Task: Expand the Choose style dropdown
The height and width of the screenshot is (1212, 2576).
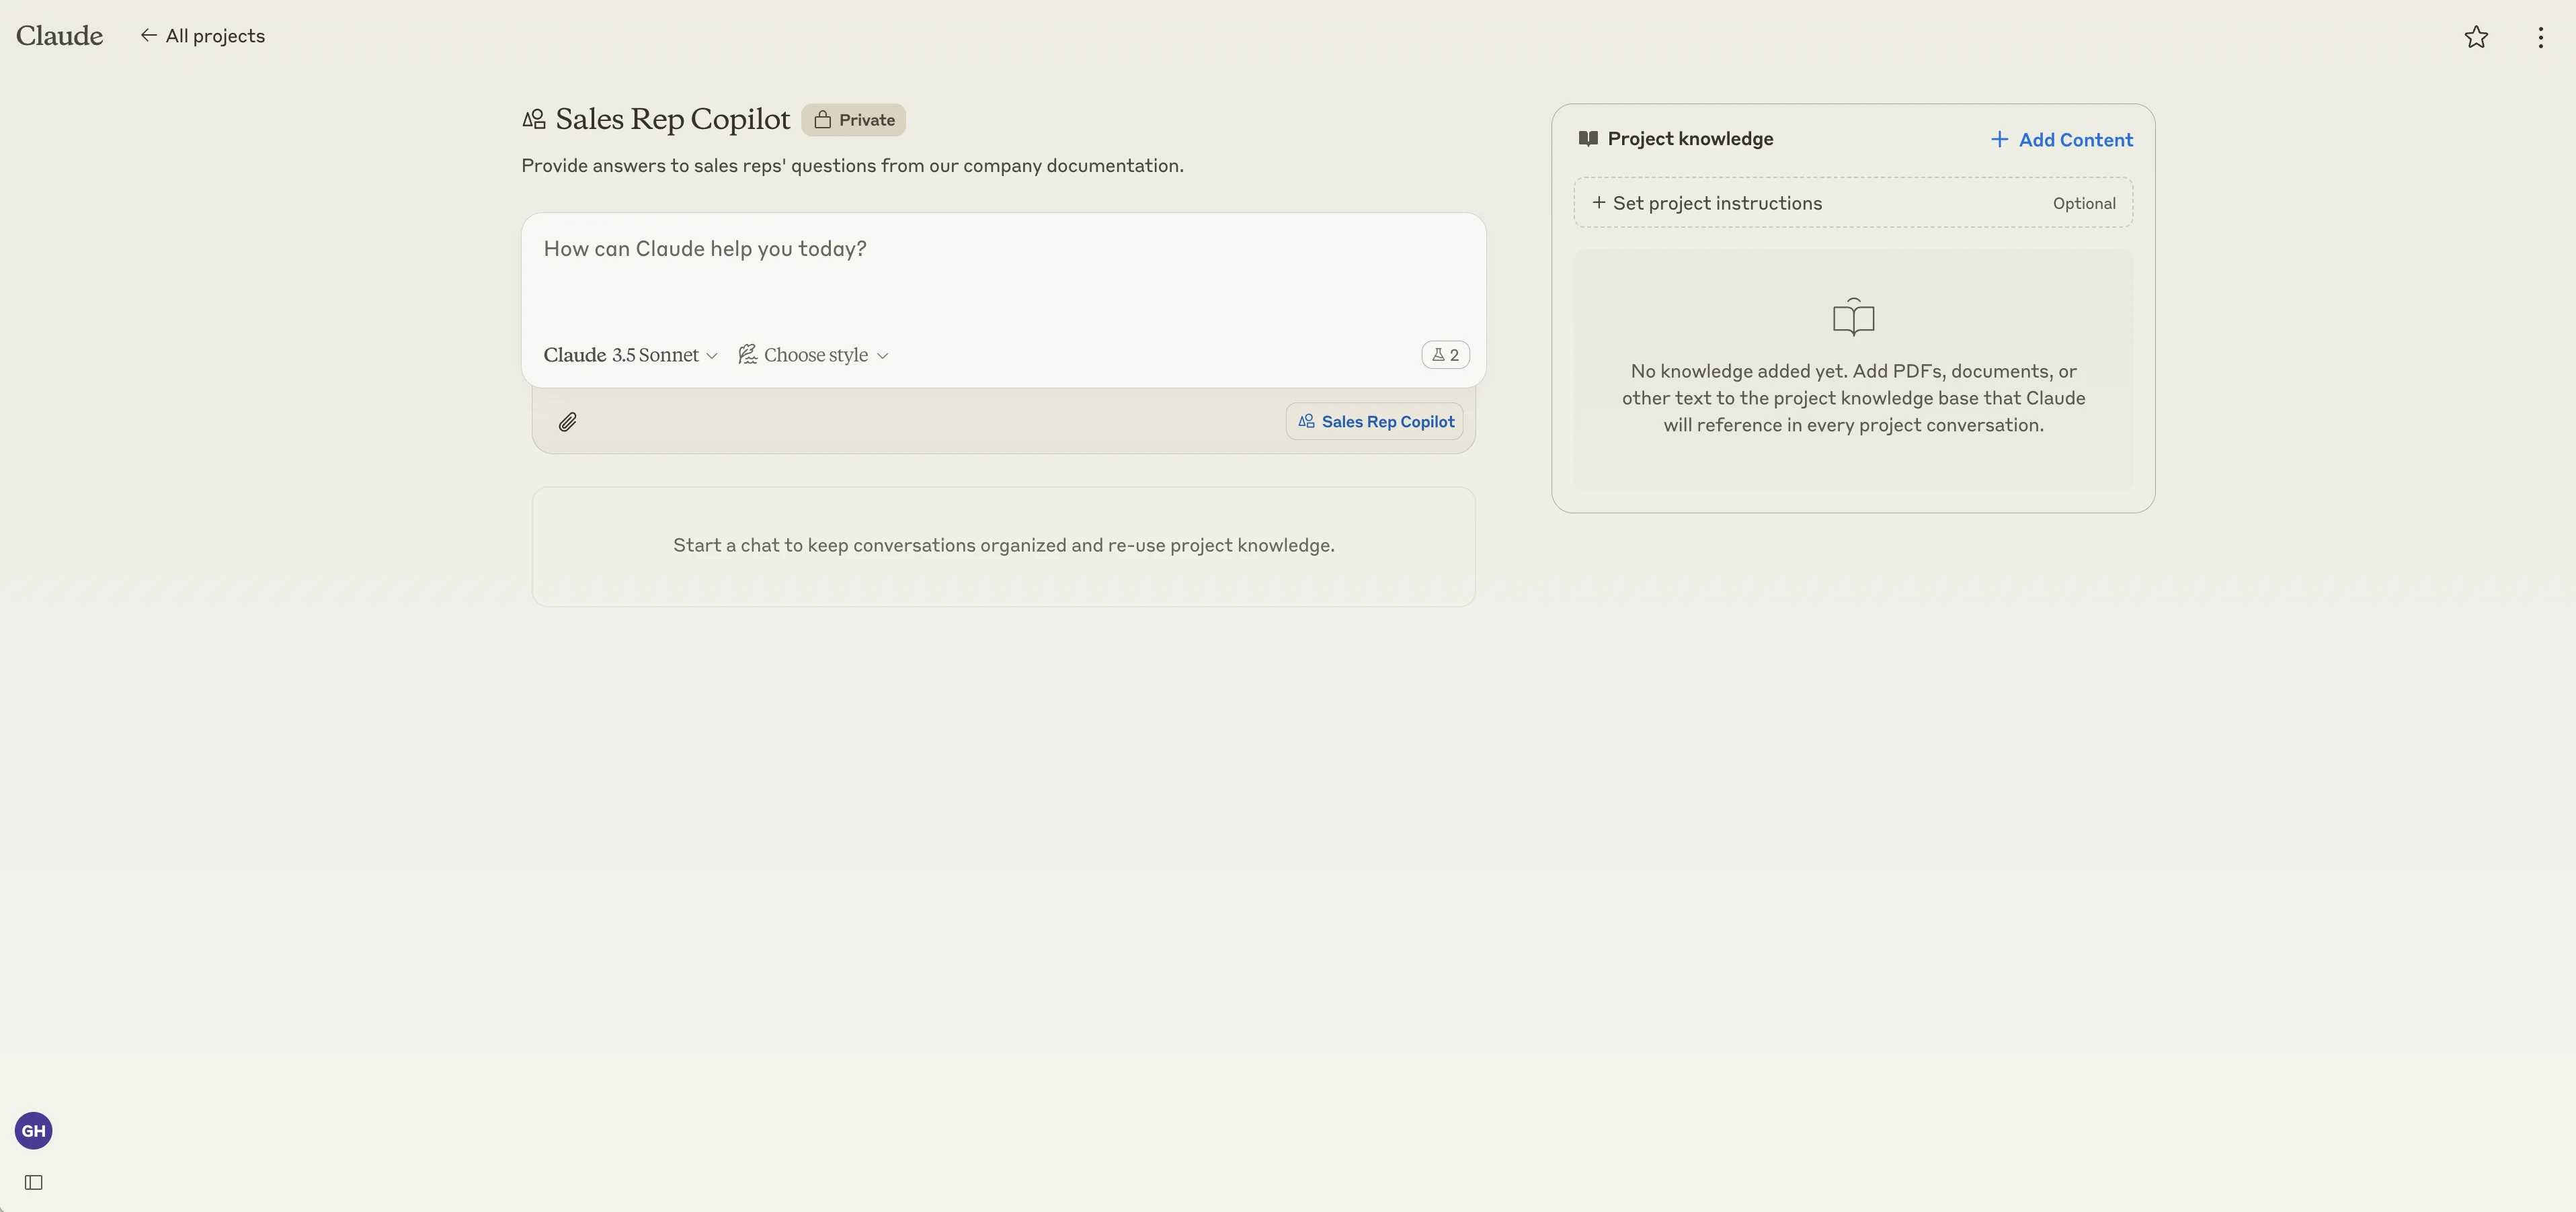Action: tap(813, 355)
